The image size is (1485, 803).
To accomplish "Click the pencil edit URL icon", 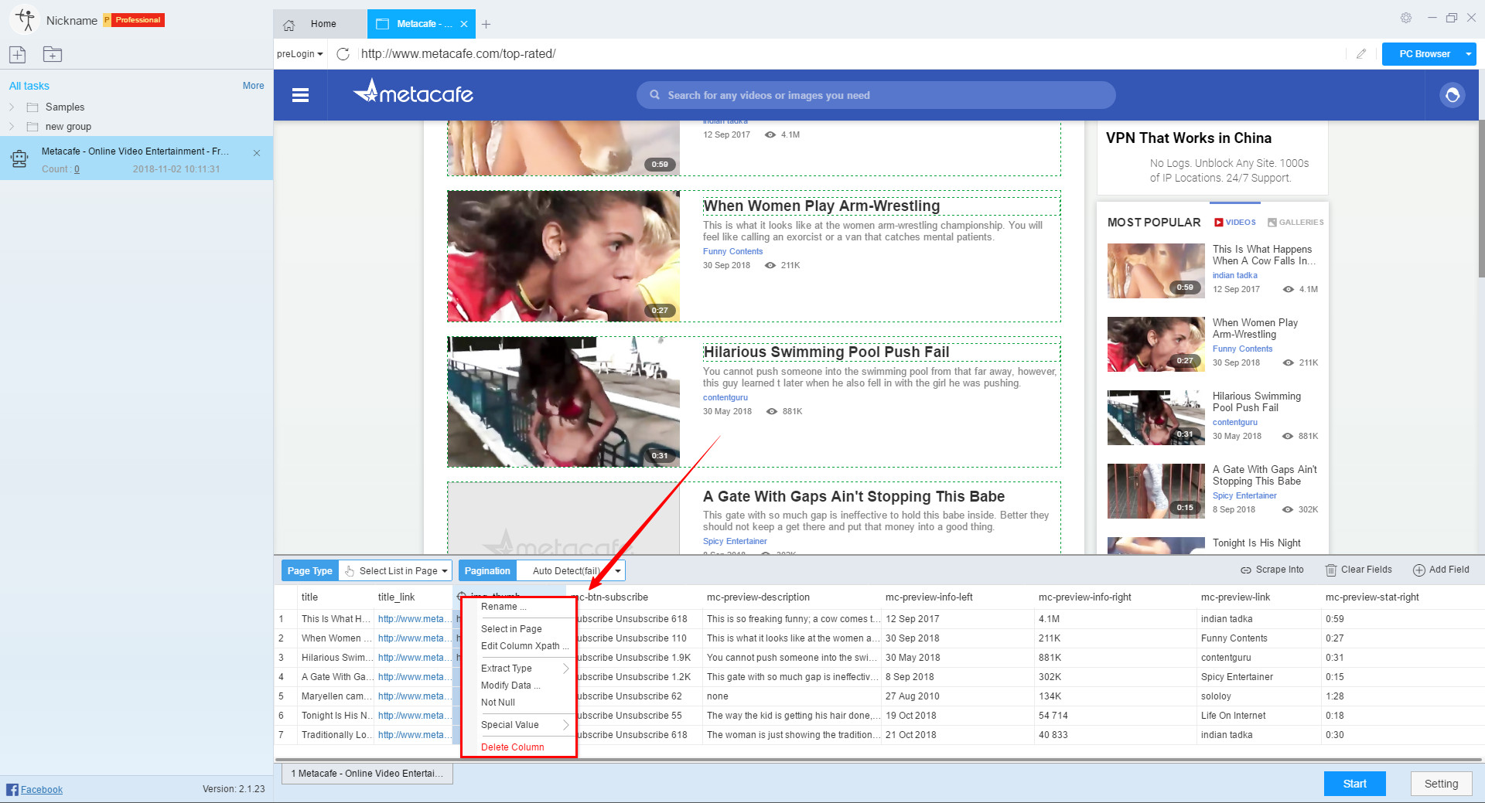I will (1361, 54).
